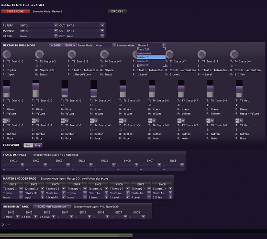Toggle Mu button for T4 Instr1-4 button row
Screen dimensions: 267x239
point(92,120)
